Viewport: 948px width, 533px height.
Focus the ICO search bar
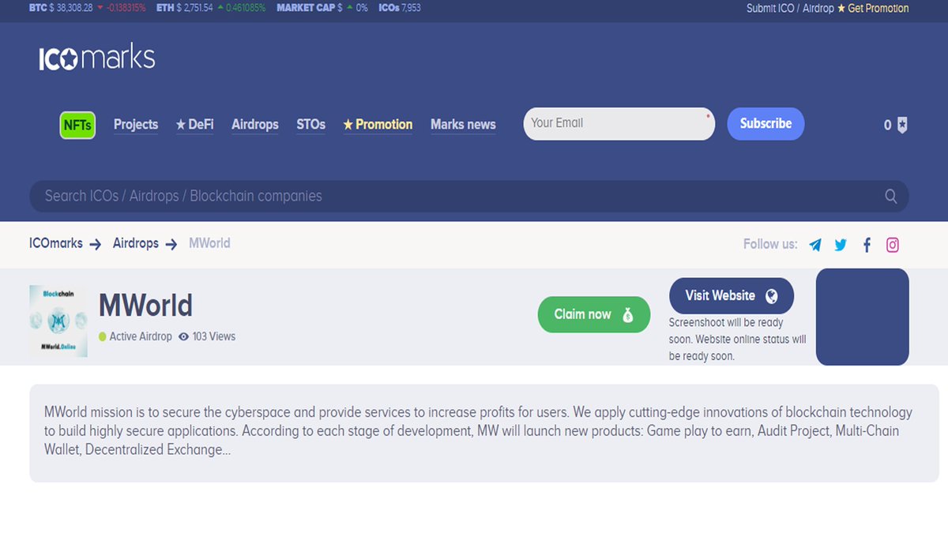(x=469, y=196)
